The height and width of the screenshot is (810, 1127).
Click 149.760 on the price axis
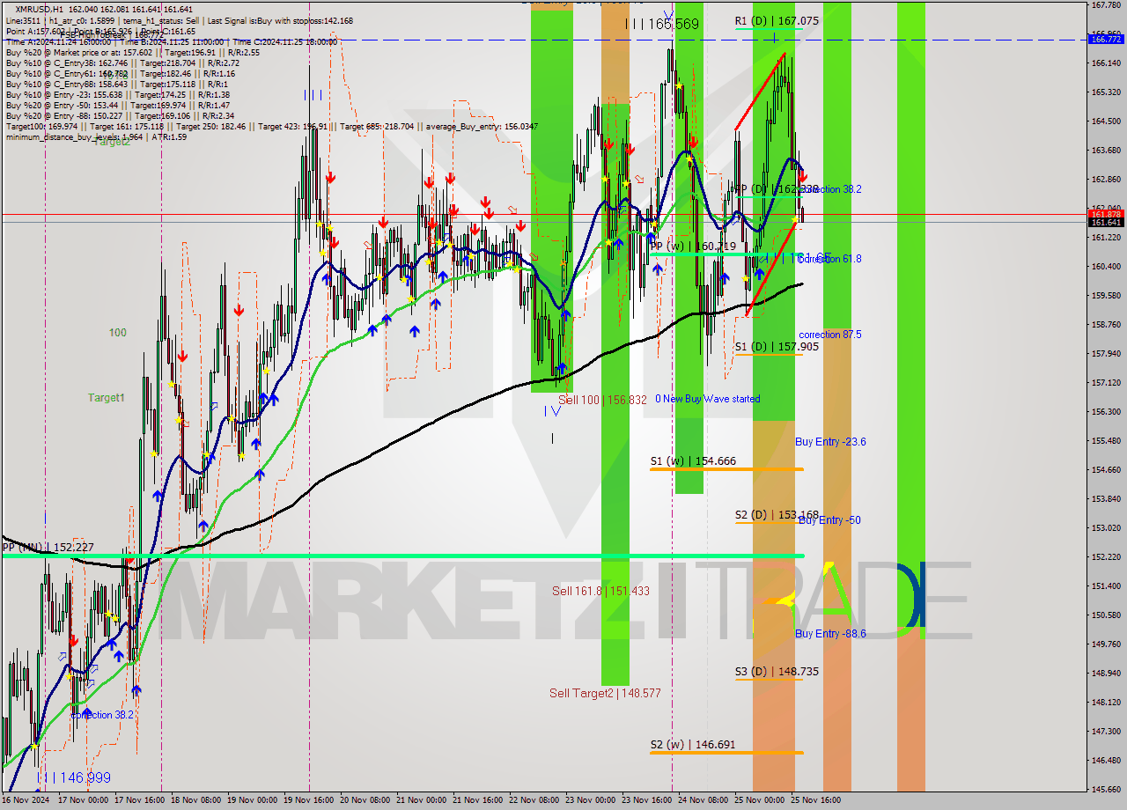click(1106, 644)
